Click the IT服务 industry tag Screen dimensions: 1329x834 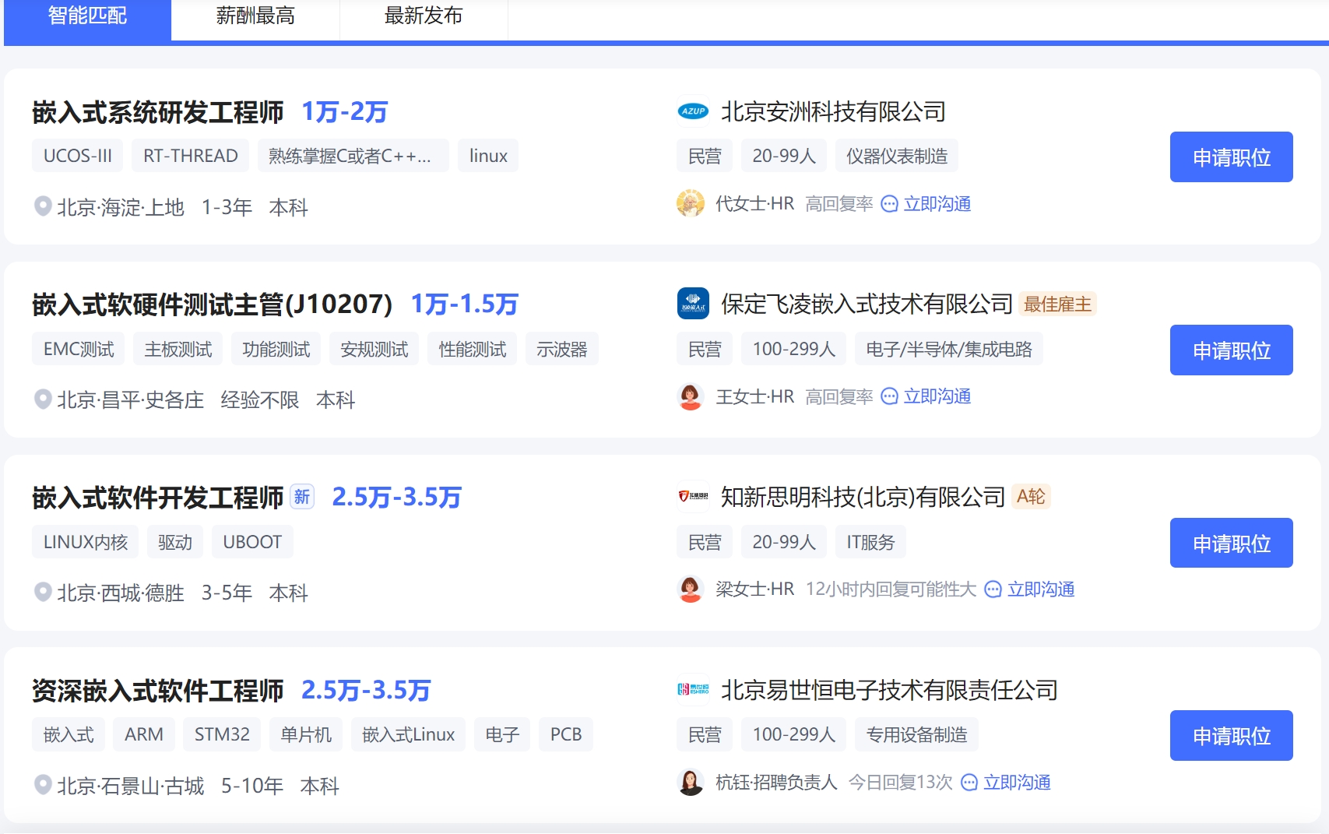pos(870,542)
